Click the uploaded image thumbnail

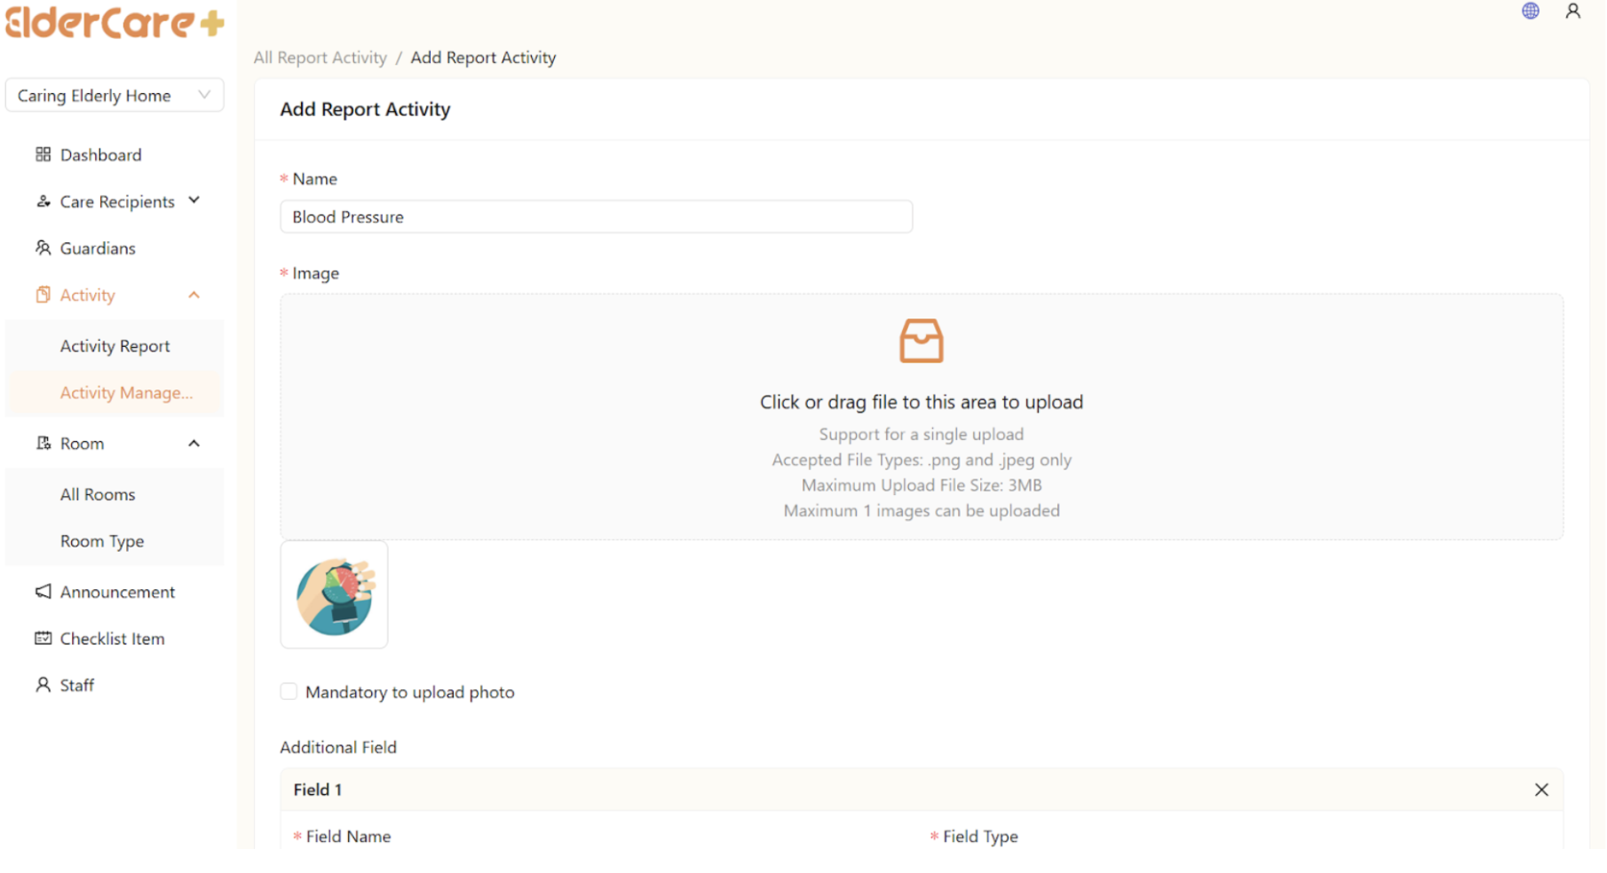(334, 594)
